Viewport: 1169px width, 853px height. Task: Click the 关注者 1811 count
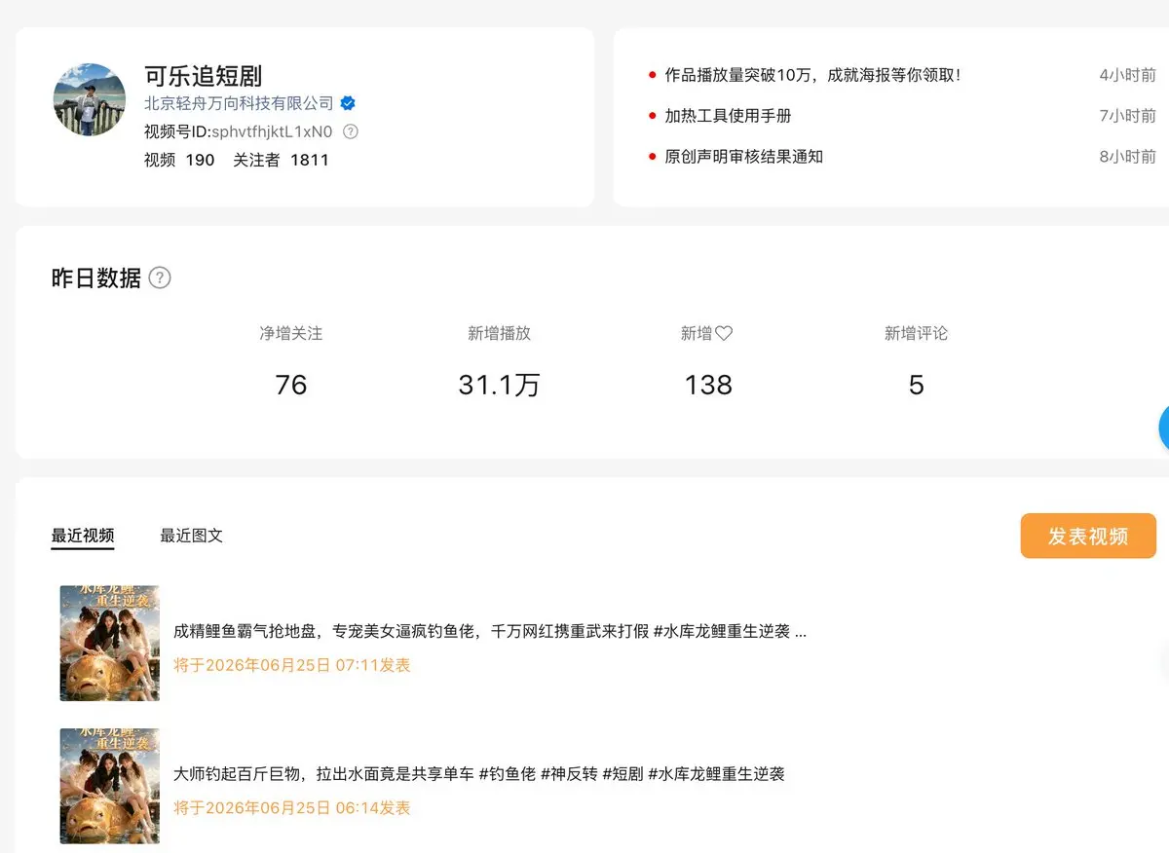pyautogui.click(x=281, y=160)
